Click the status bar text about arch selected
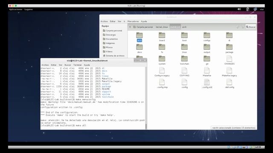 234,128
